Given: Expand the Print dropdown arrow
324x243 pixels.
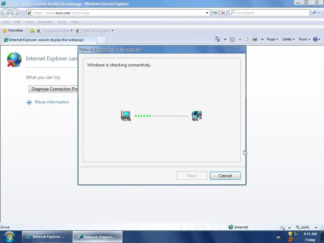Looking at the screenshot, I should pyautogui.click(x=262, y=40).
